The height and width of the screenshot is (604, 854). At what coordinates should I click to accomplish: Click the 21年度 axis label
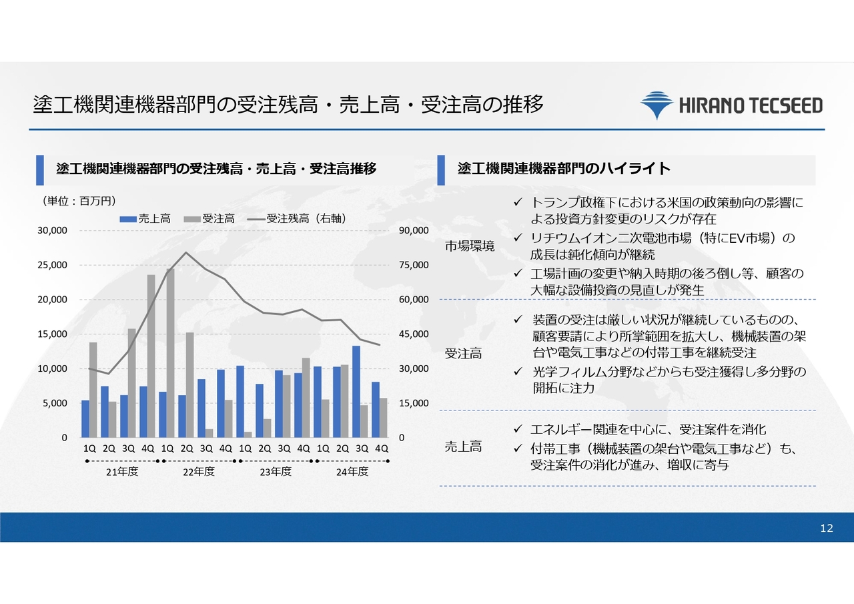(122, 472)
